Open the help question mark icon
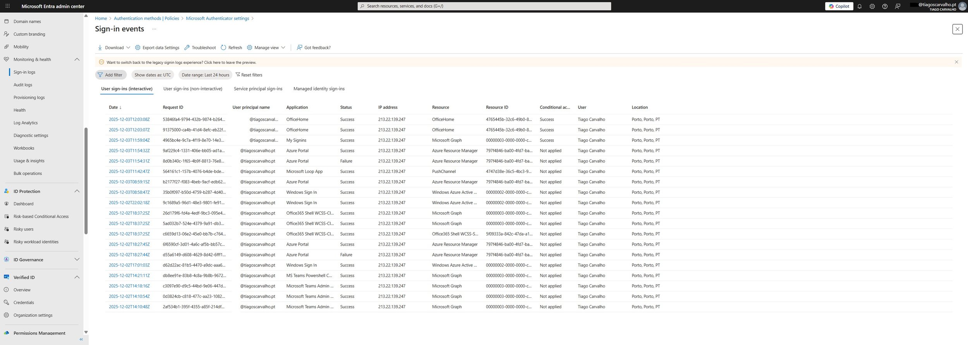968x345 pixels. point(885,6)
